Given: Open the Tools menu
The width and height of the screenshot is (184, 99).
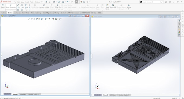Looking at the screenshot, I should [x=32, y=2].
